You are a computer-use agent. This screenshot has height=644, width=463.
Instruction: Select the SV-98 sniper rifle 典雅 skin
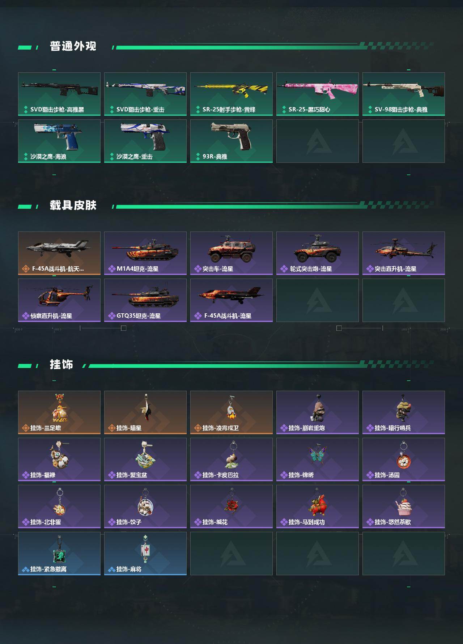coord(404,94)
